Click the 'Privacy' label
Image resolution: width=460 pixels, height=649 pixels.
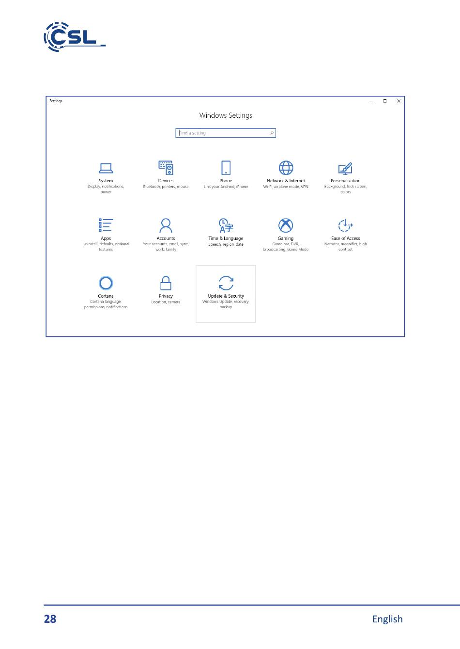point(166,296)
